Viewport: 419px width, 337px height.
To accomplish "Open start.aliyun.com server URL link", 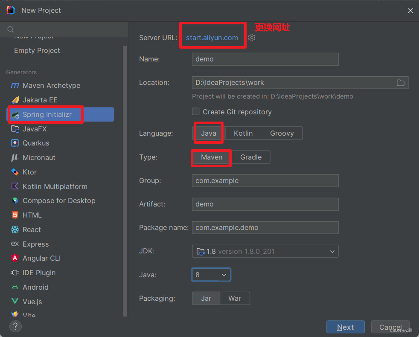I will [212, 38].
